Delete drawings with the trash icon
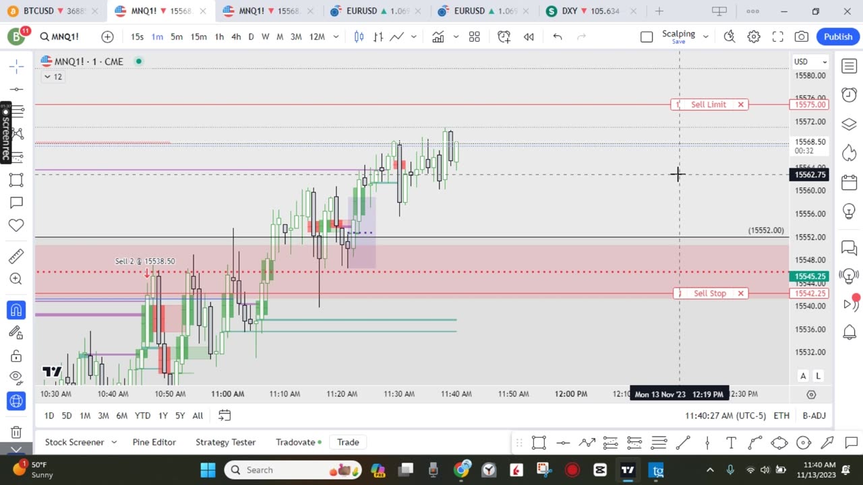The width and height of the screenshot is (863, 485). tap(16, 432)
